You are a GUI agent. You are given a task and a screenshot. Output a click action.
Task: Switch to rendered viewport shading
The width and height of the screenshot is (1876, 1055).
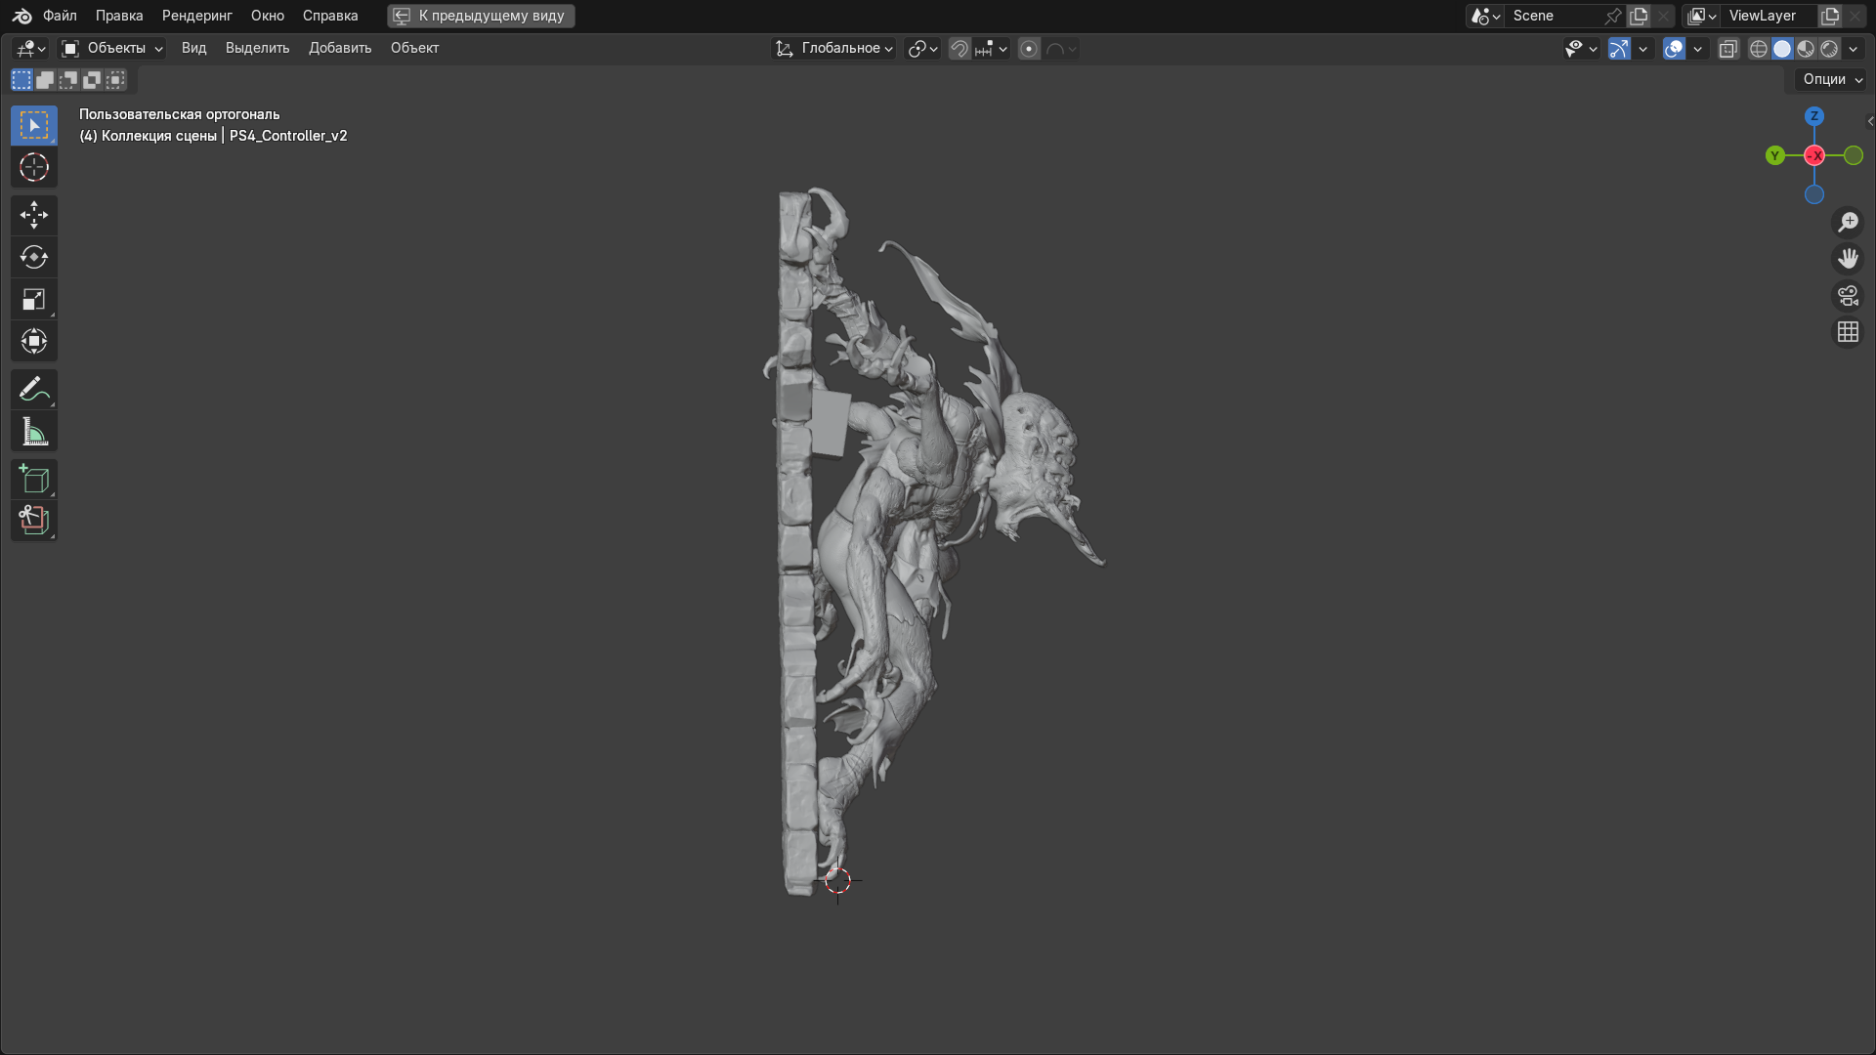point(1829,49)
